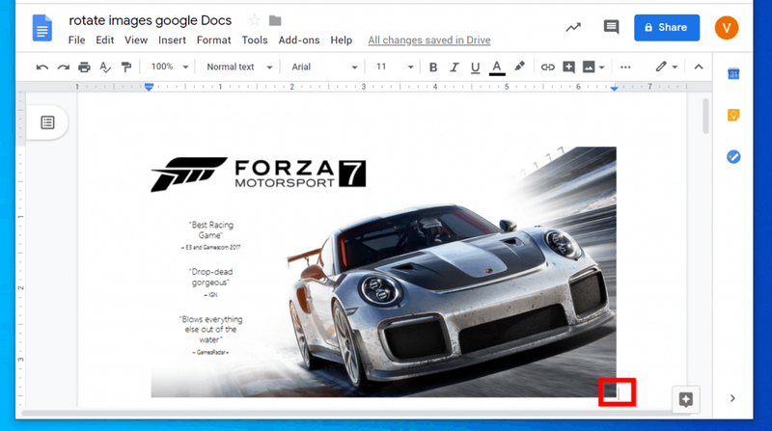Select the Forza Motorsport 7 image
Image resolution: width=772 pixels, height=431 pixels.
(383, 272)
